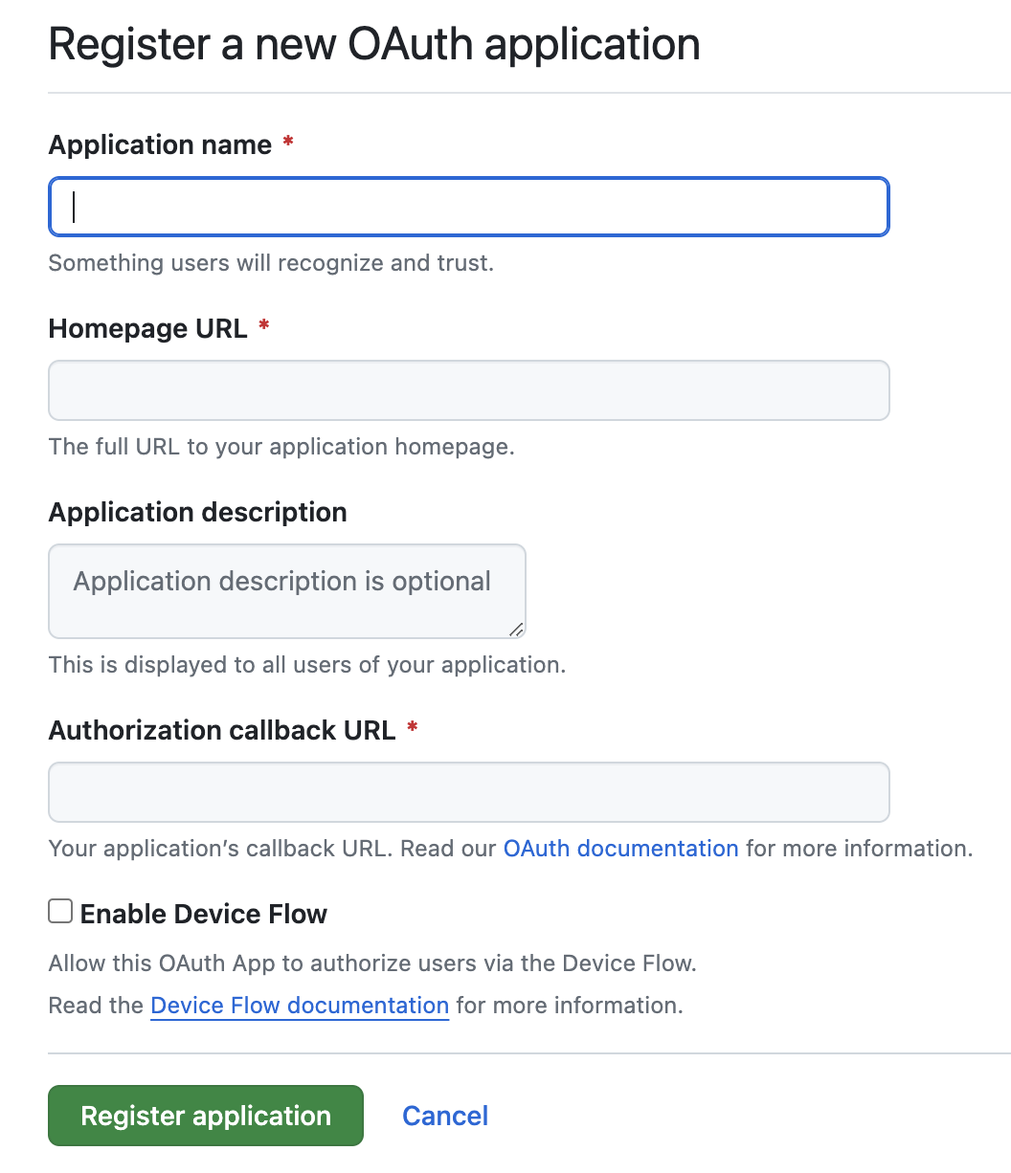Screen dimensions: 1011x1173
Task: Click the required asterisk beside Homepage URL
Action: click(264, 327)
